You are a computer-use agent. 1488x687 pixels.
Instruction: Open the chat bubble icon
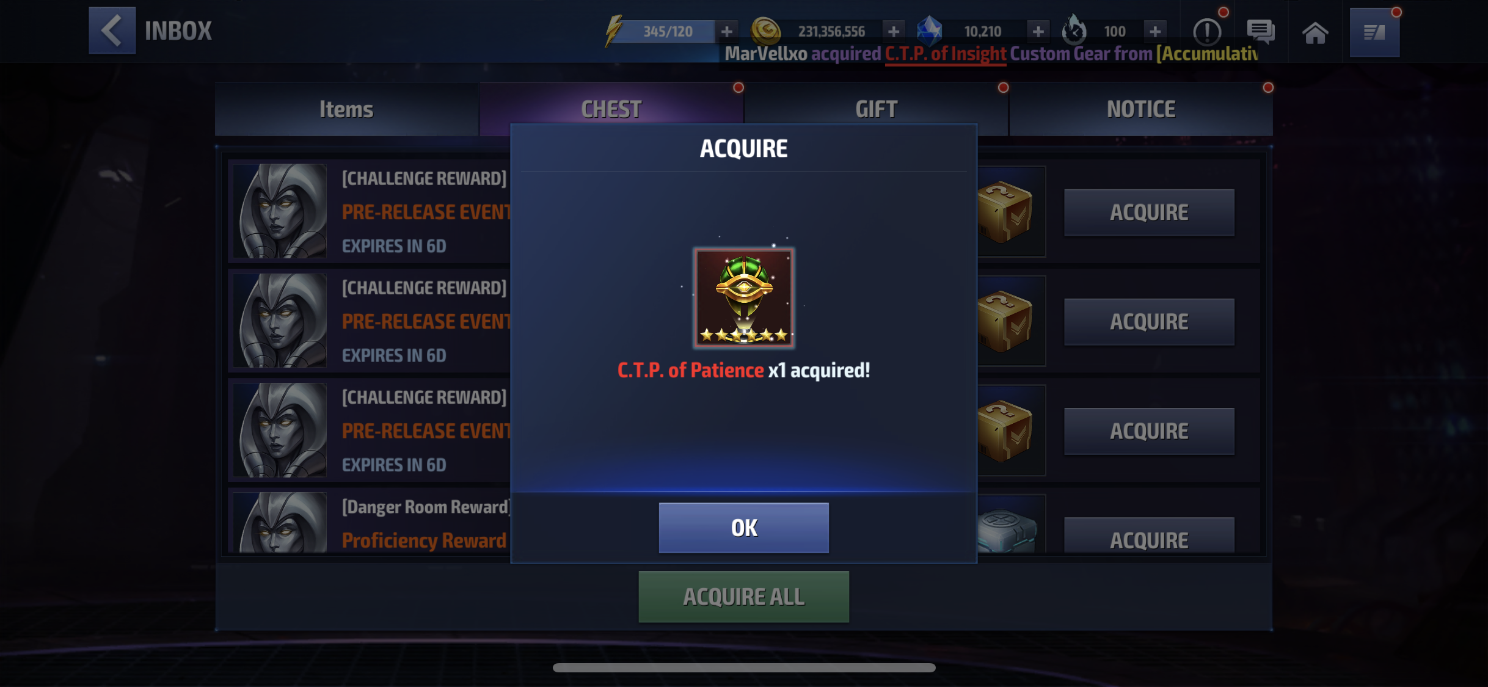click(1261, 32)
